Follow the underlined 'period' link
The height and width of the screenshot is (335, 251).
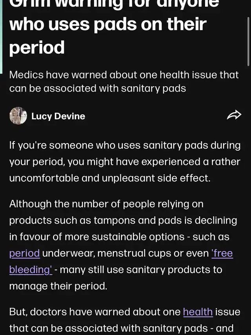[24, 253]
